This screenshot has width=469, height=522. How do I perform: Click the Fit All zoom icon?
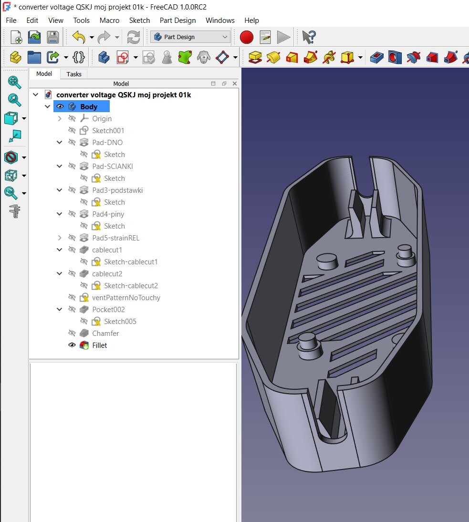tap(14, 82)
